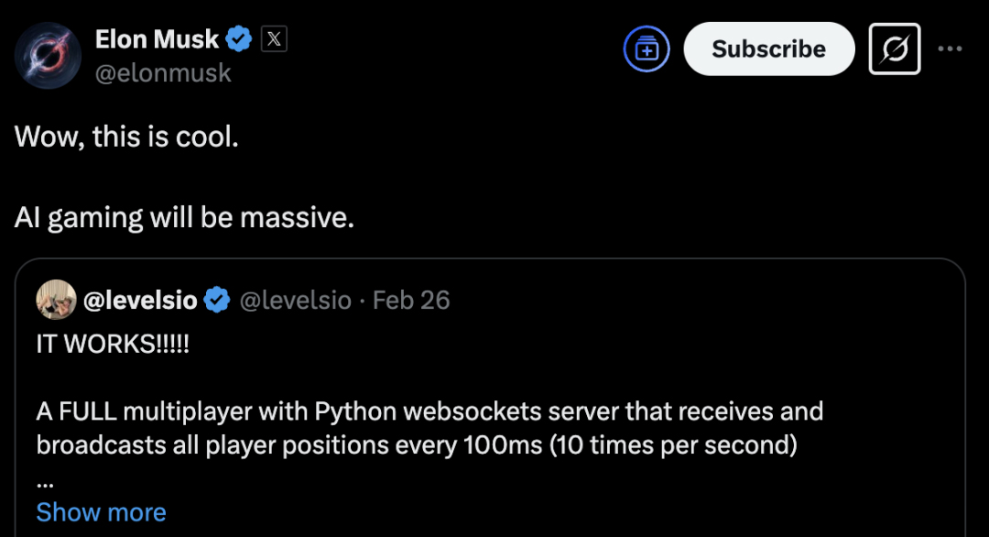Click the X affiliate badge icon
Screen dimensions: 989x537
tap(274, 39)
